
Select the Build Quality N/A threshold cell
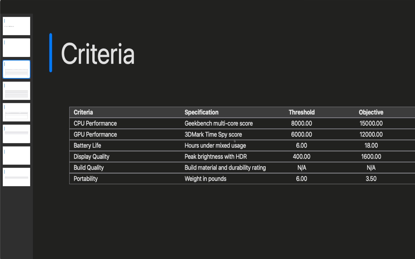coord(301,167)
